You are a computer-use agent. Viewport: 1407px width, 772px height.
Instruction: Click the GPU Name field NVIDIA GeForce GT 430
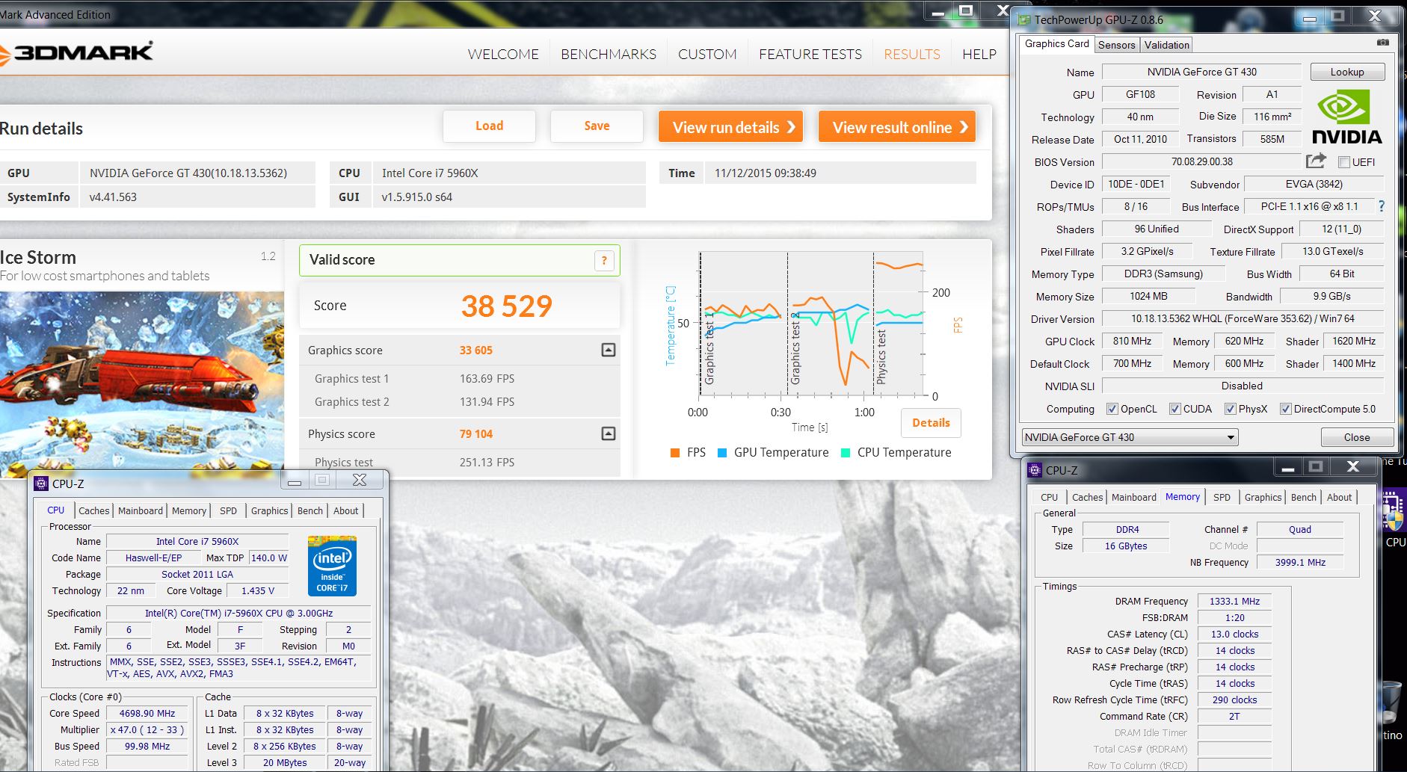click(x=1202, y=72)
